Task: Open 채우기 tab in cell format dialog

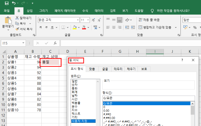Action: point(131,69)
